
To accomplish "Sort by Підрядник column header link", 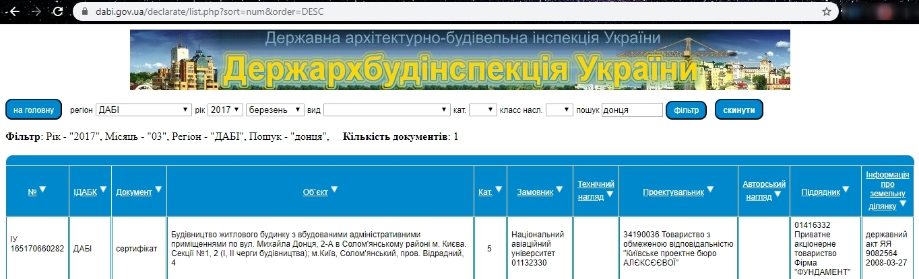I will tap(821, 192).
